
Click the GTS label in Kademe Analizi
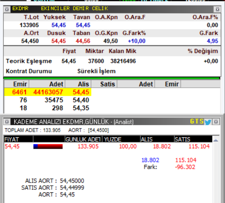197,121
